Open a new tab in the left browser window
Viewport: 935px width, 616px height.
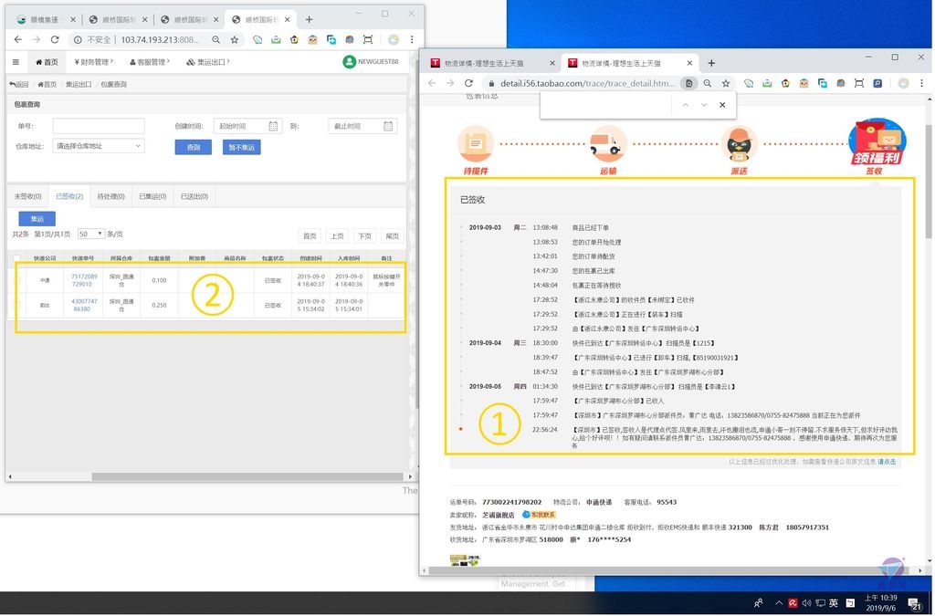[x=309, y=20]
